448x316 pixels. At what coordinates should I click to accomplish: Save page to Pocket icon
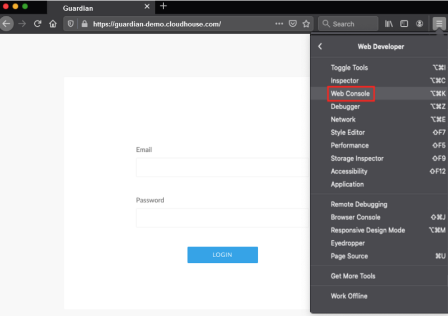293,24
